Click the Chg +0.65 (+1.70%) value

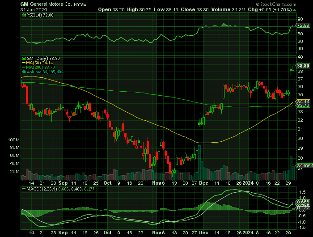point(270,9)
